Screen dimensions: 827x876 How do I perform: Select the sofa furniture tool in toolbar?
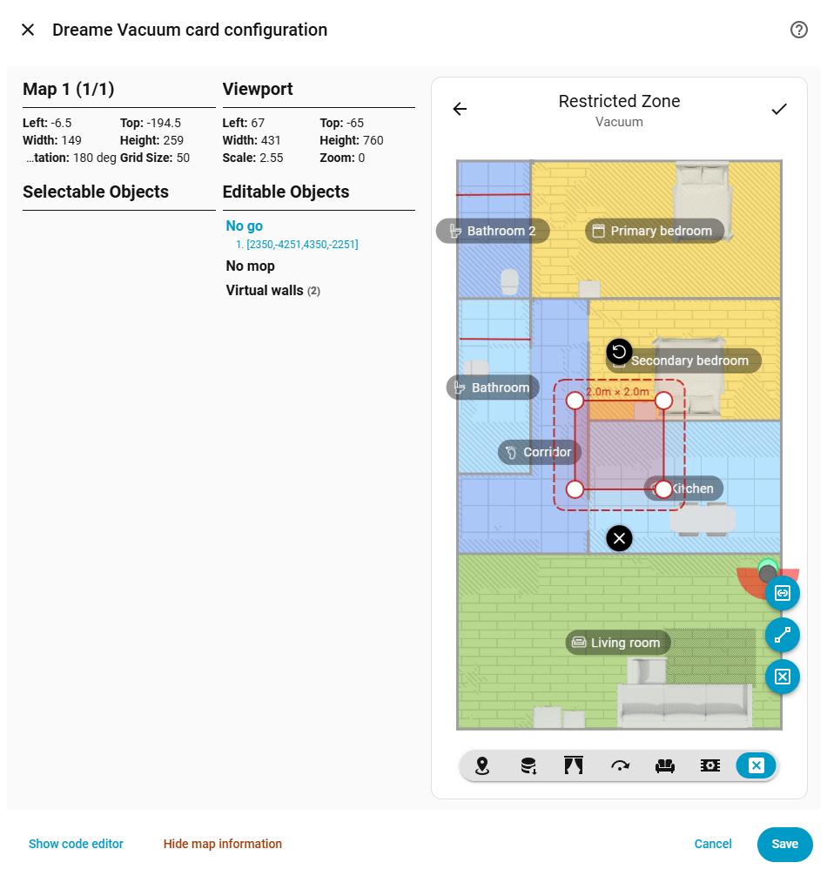664,765
